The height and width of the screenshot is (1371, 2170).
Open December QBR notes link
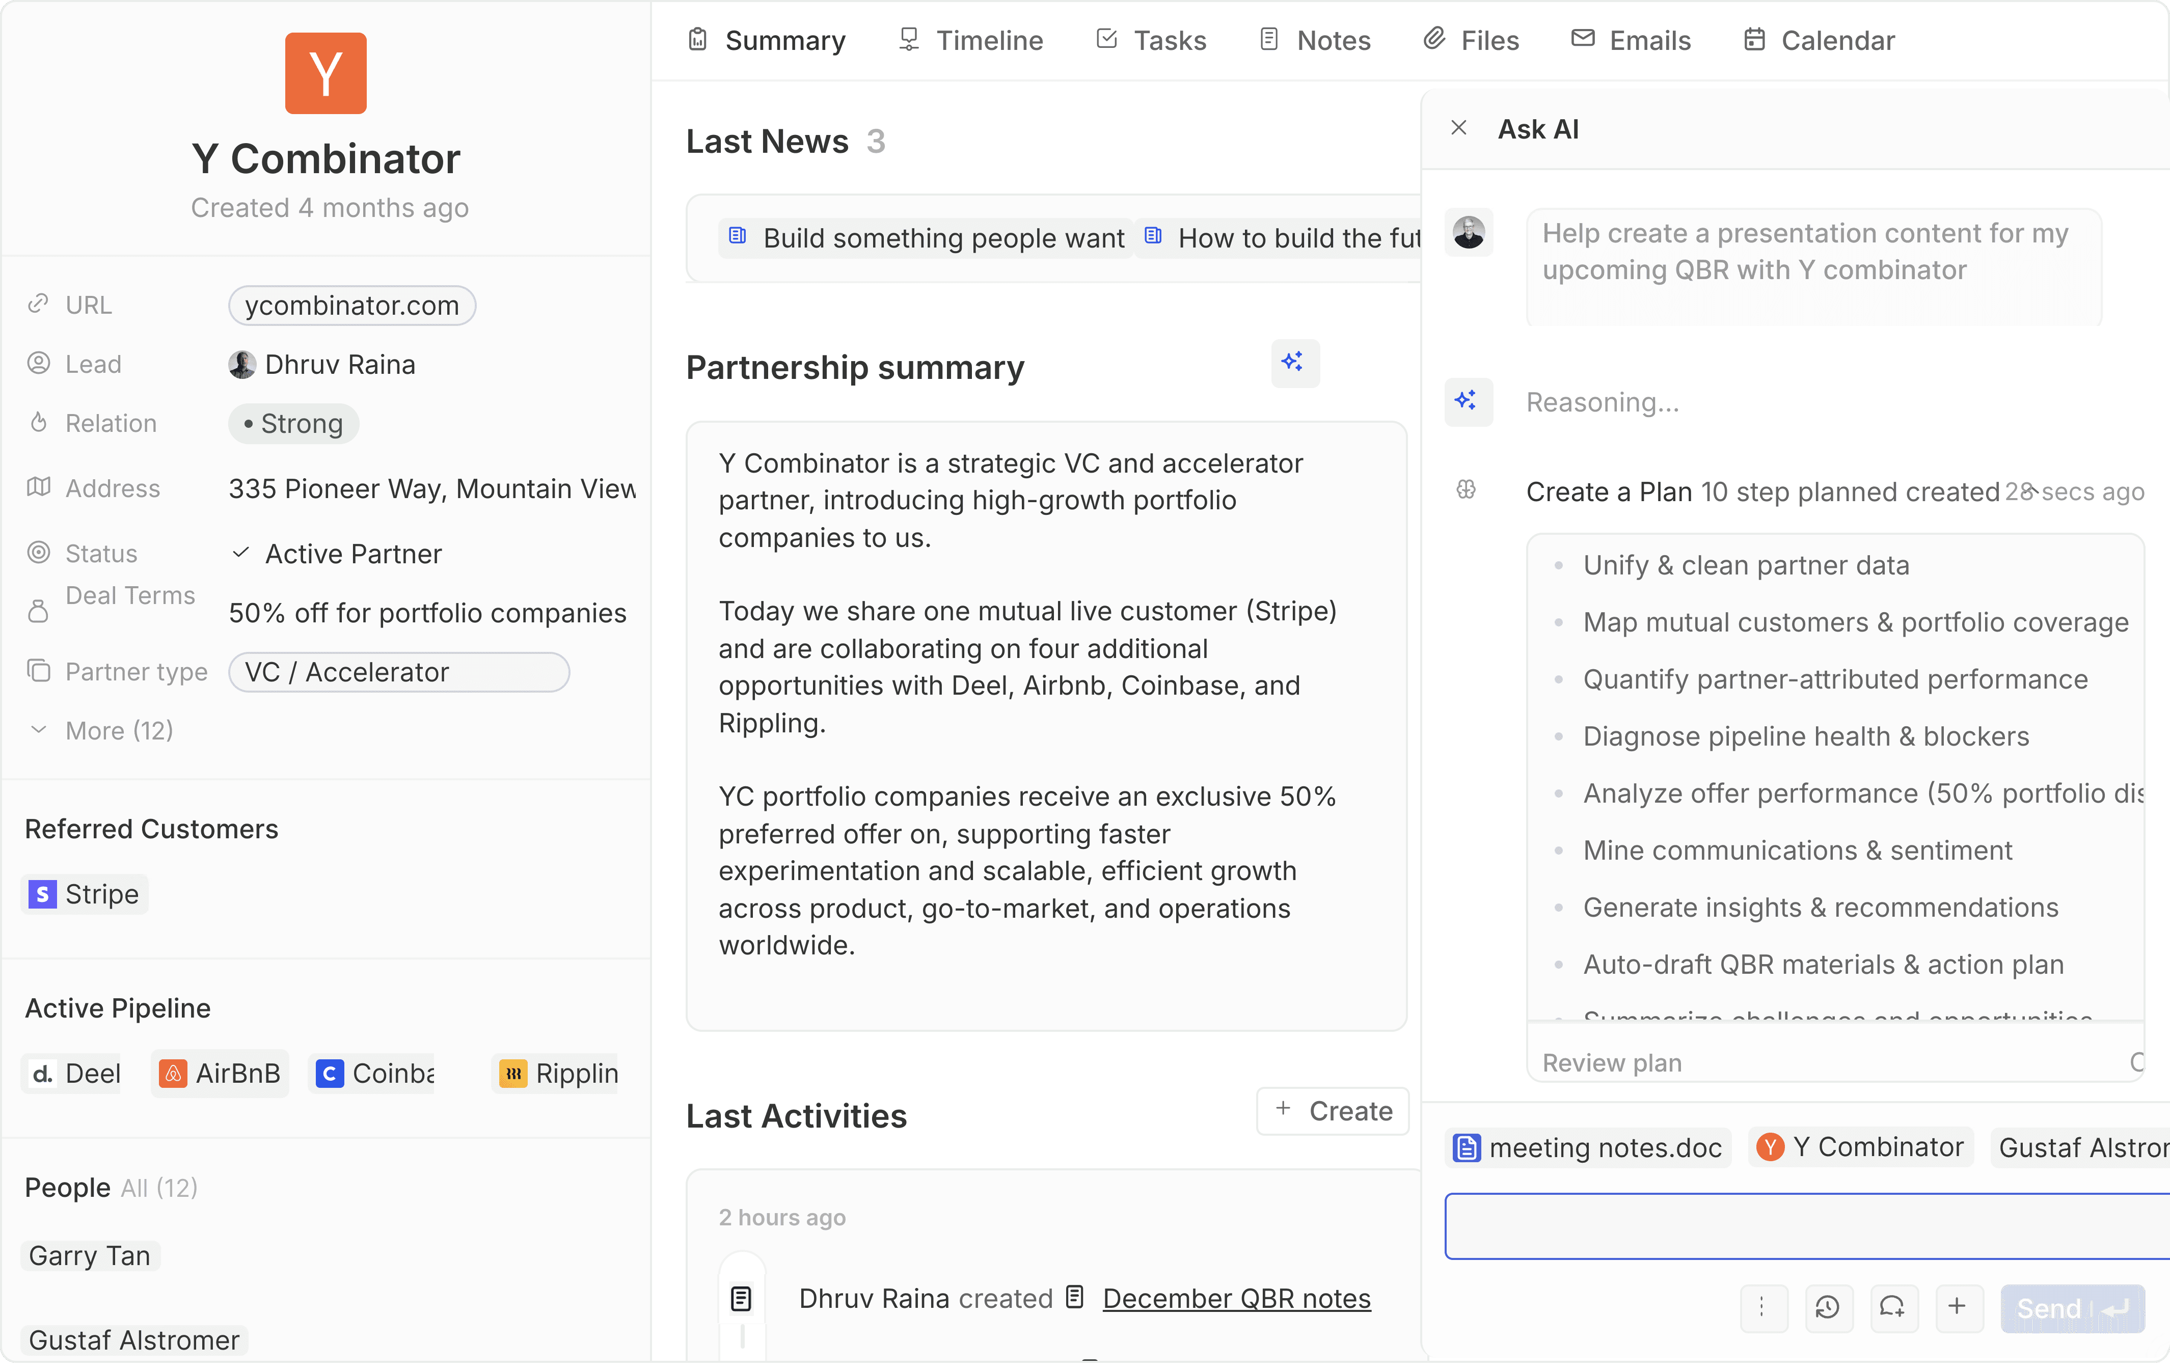1235,1298
